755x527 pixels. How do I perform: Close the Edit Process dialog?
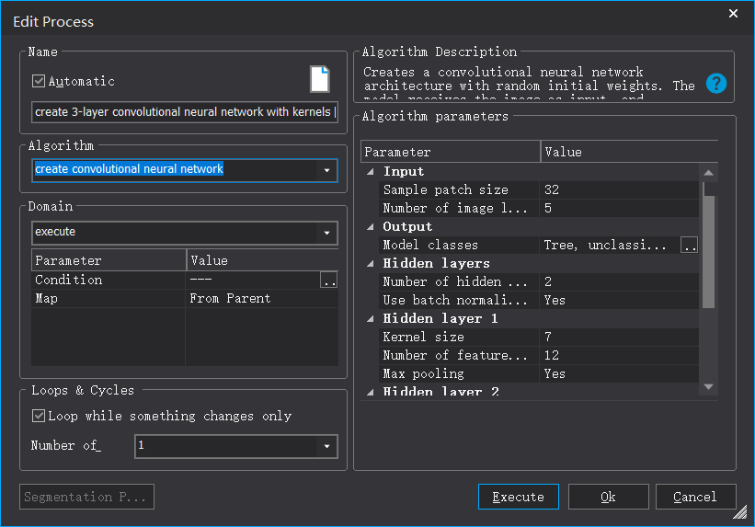tap(733, 14)
